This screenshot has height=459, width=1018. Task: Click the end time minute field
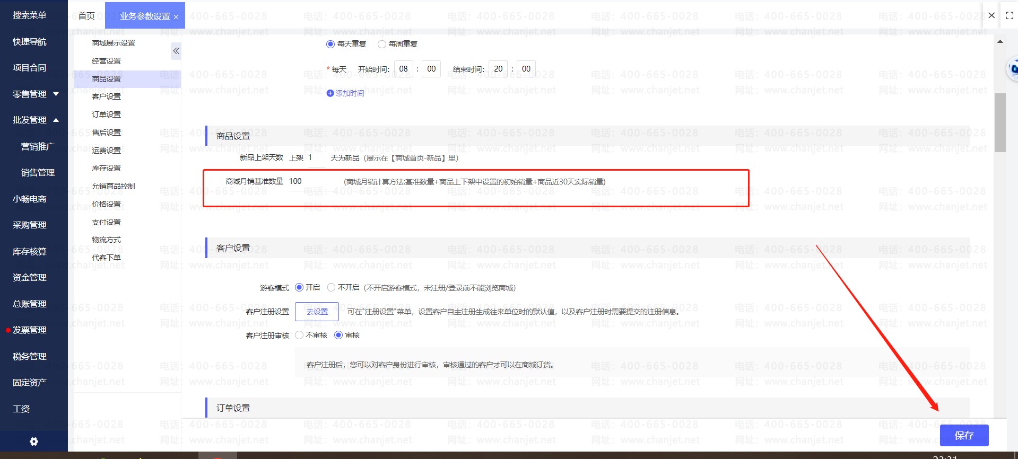526,69
